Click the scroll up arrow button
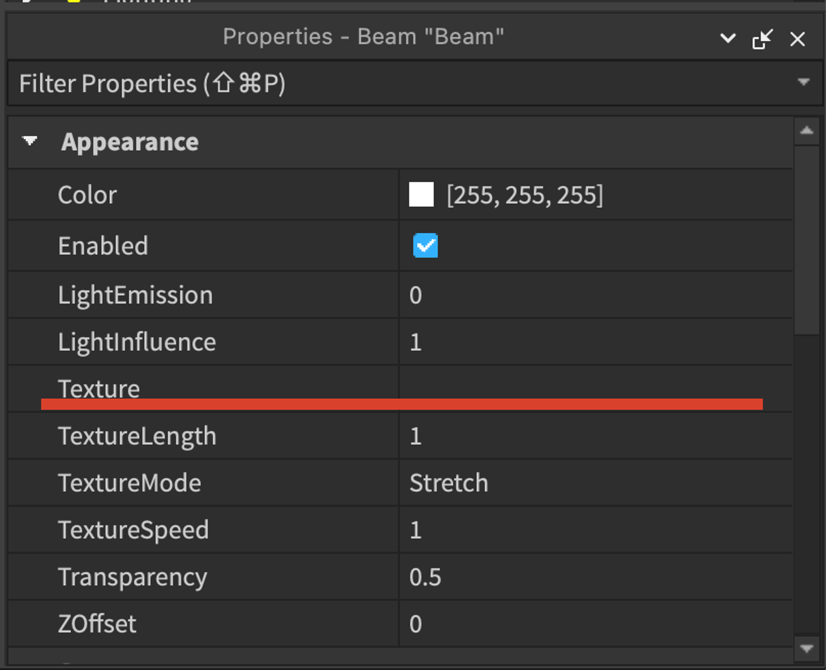Image resolution: width=826 pixels, height=670 pixels. tap(807, 131)
